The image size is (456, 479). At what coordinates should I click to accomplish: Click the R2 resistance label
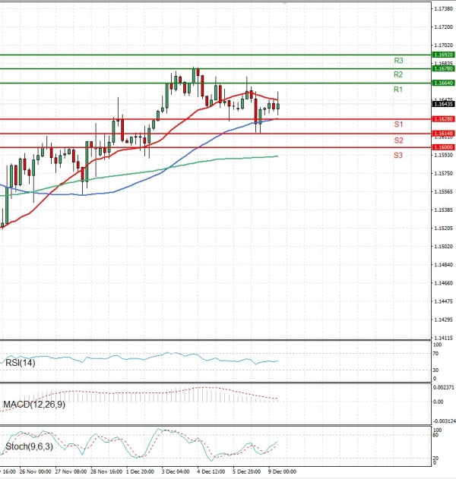[x=398, y=74]
